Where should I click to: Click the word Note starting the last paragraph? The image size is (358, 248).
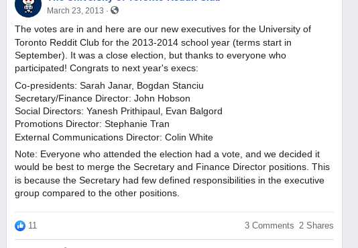pos(25,155)
